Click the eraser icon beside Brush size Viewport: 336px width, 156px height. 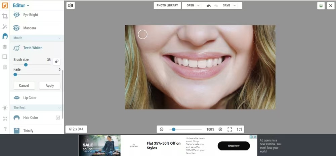(56, 61)
